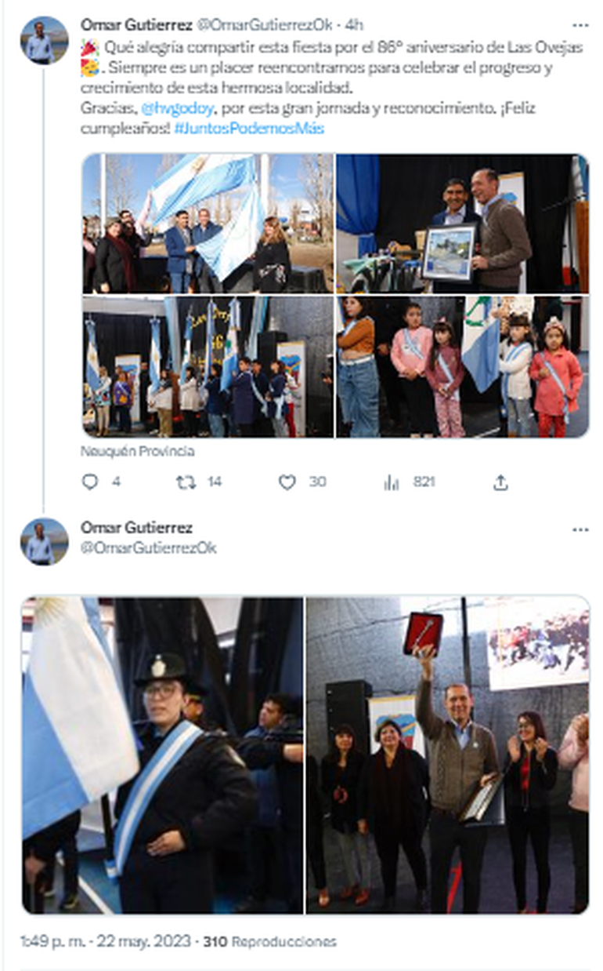The width and height of the screenshot is (603, 971).
Task: Click the retweet icon with 14 retweets
Action: tap(186, 482)
